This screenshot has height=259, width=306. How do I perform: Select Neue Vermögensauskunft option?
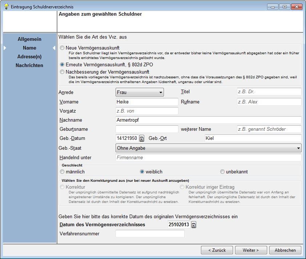(63, 48)
